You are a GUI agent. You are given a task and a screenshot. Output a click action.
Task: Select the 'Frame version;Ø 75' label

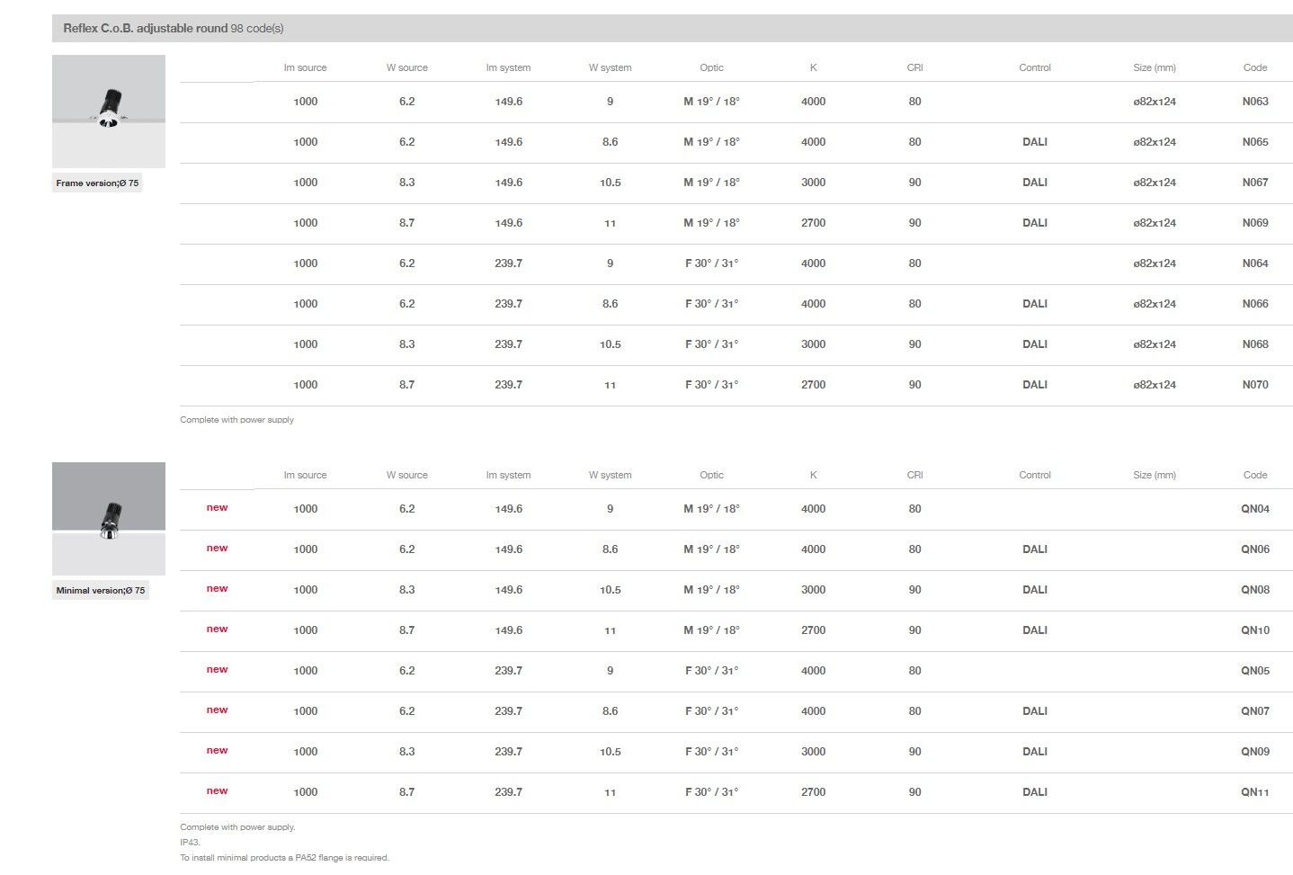tap(97, 183)
